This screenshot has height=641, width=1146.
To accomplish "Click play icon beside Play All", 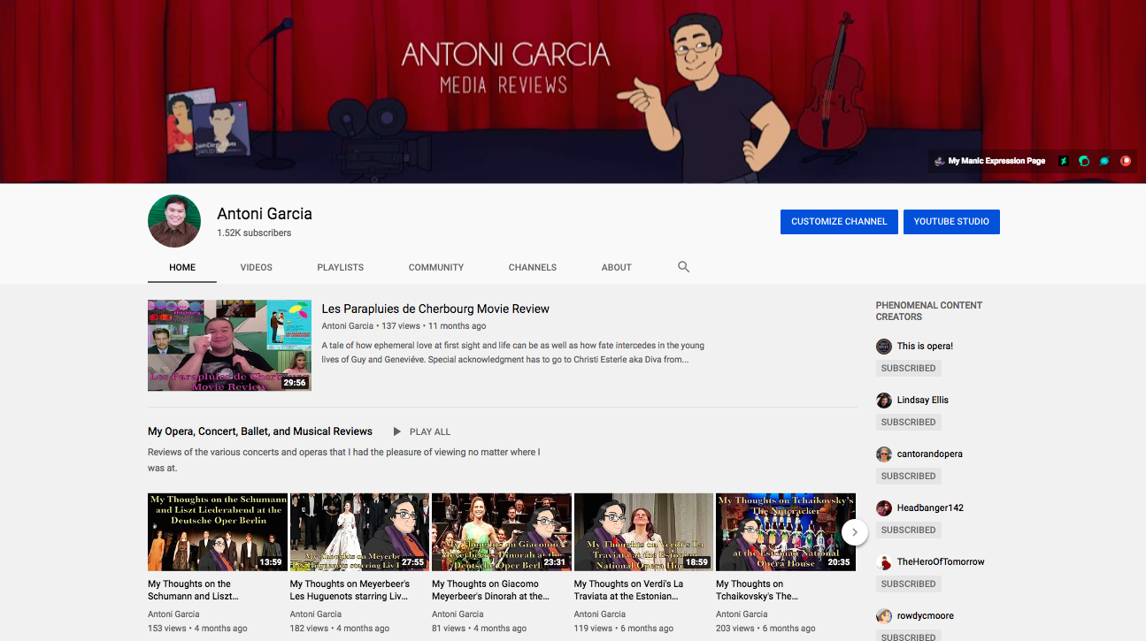I will (x=397, y=431).
